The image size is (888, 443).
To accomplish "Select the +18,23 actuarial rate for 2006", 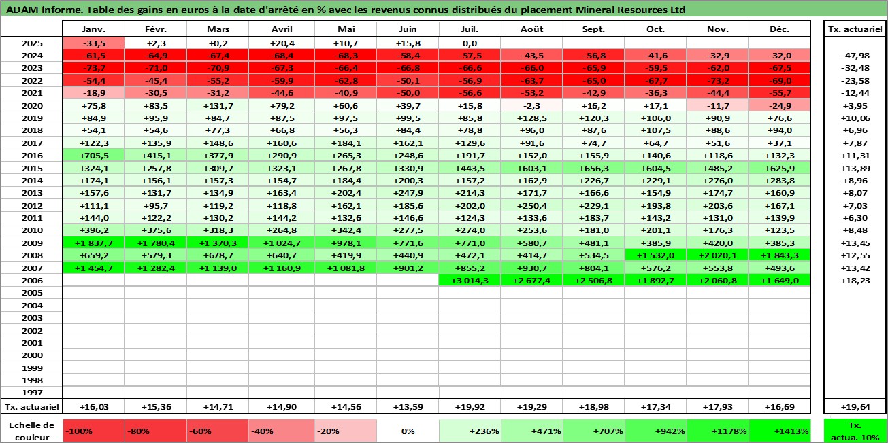I will tap(855, 280).
